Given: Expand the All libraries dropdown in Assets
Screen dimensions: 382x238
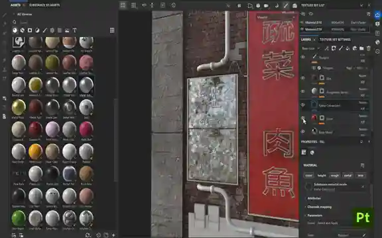Looking at the screenshot, I should [x=23, y=15].
